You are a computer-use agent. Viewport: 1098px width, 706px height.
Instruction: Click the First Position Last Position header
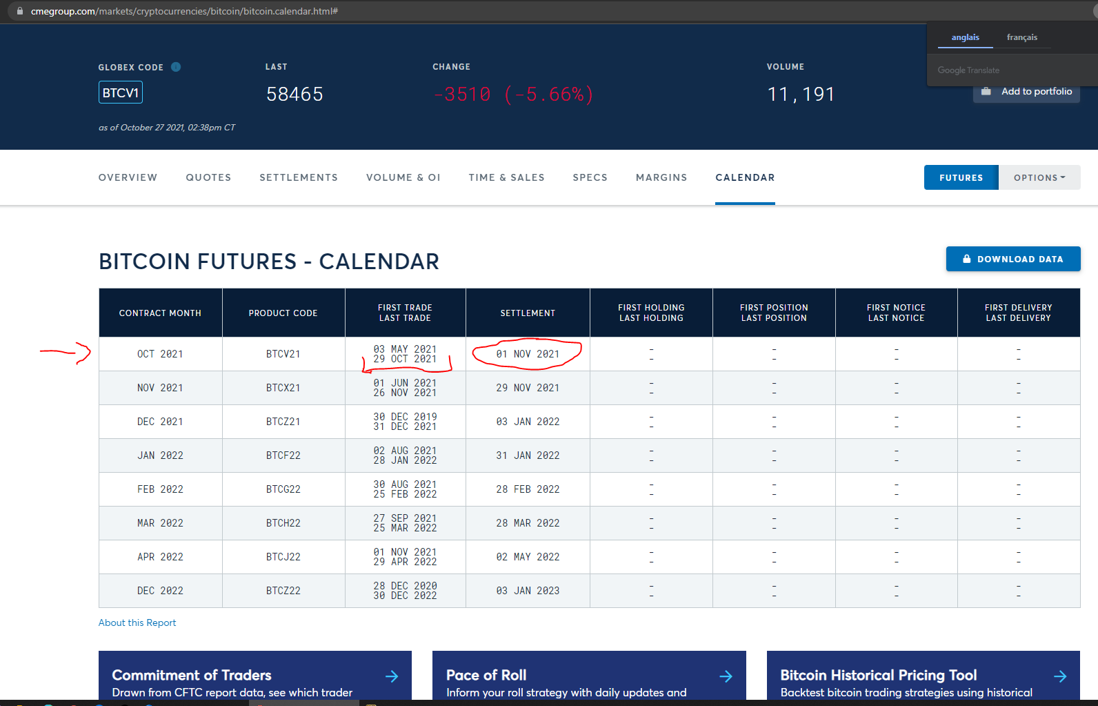click(x=774, y=313)
